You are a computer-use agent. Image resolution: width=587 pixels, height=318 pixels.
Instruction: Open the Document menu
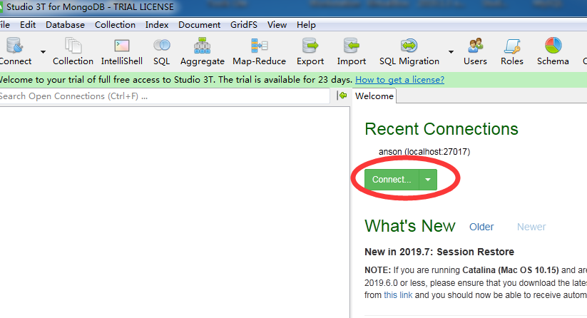click(x=199, y=25)
